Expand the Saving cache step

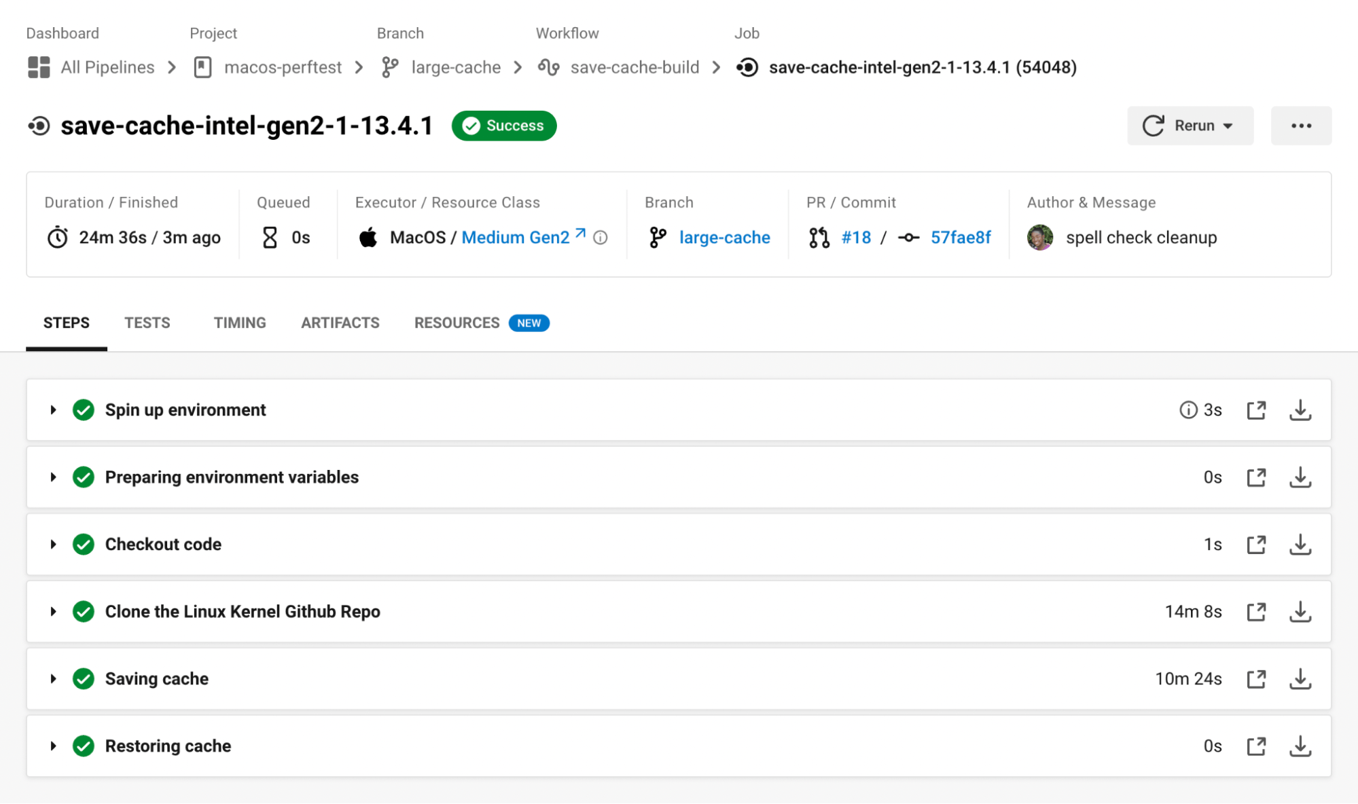[x=53, y=679]
